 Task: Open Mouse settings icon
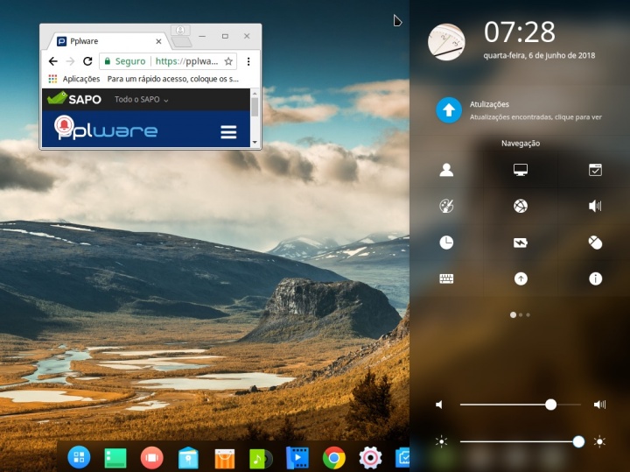595,243
